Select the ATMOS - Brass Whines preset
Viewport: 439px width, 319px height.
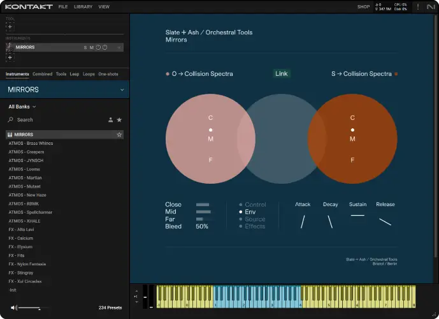pyautogui.click(x=31, y=144)
